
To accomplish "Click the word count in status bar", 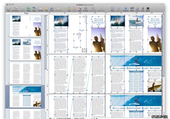I will click(64, 118).
